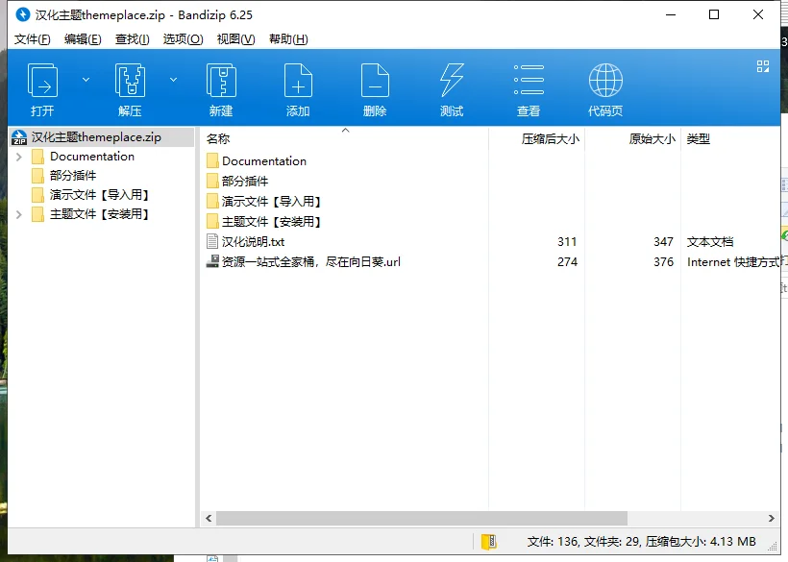Open the dropdown arrow next to 解压
The height and width of the screenshot is (562, 788).
(x=173, y=80)
